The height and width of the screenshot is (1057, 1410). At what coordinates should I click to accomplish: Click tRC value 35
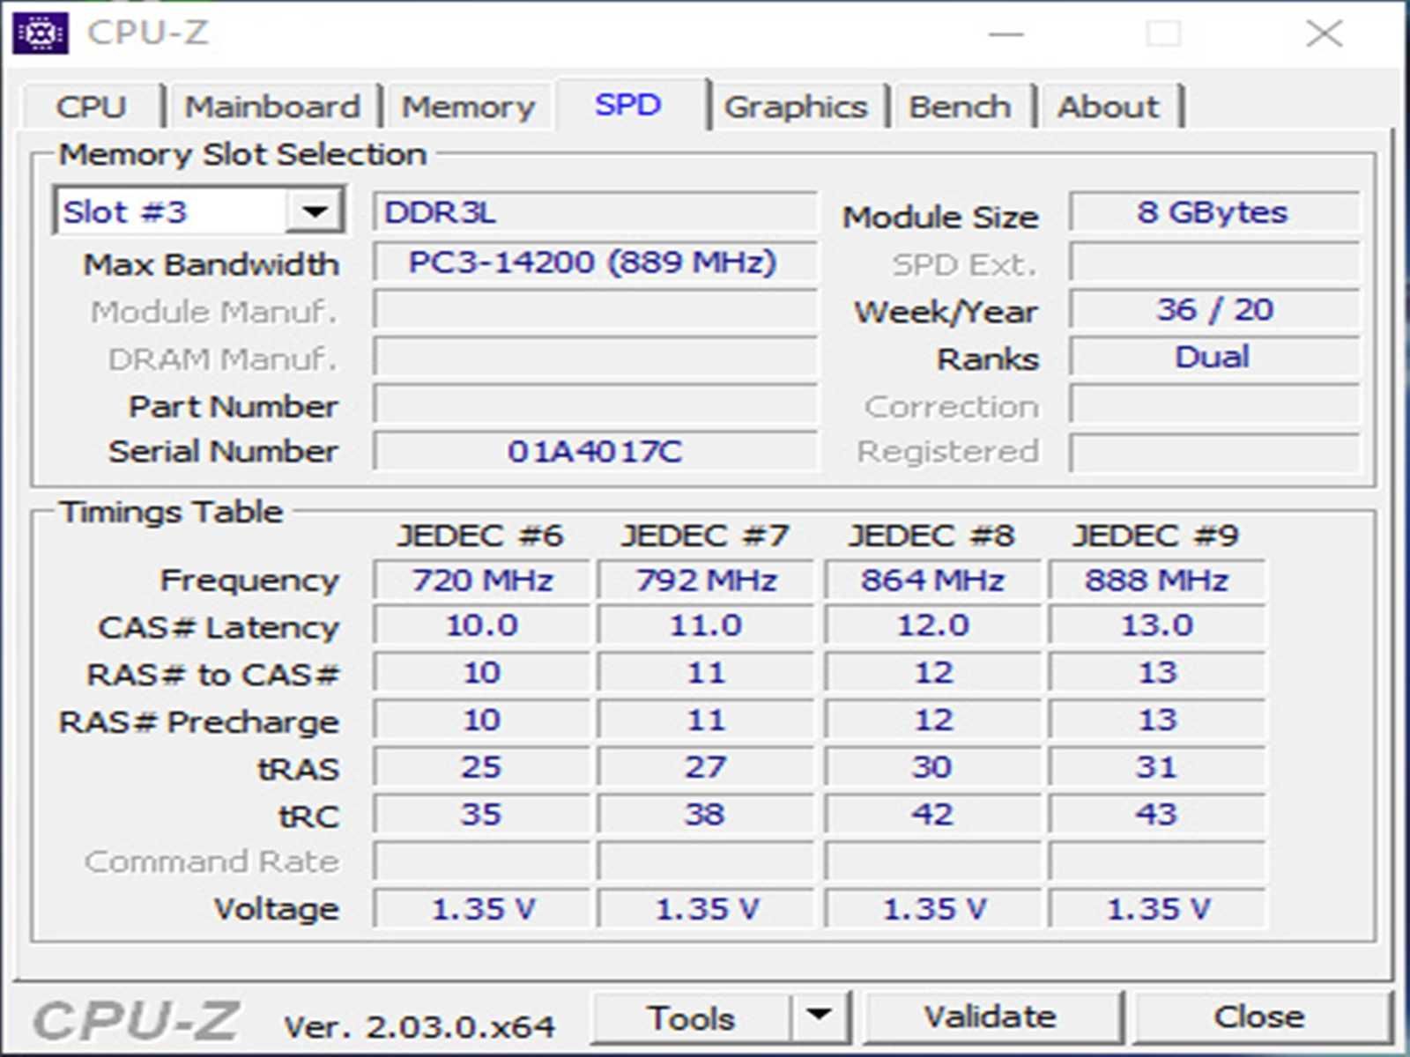pos(482,814)
